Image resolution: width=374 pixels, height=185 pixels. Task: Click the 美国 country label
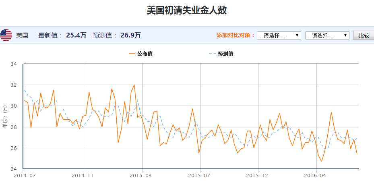click(x=22, y=35)
